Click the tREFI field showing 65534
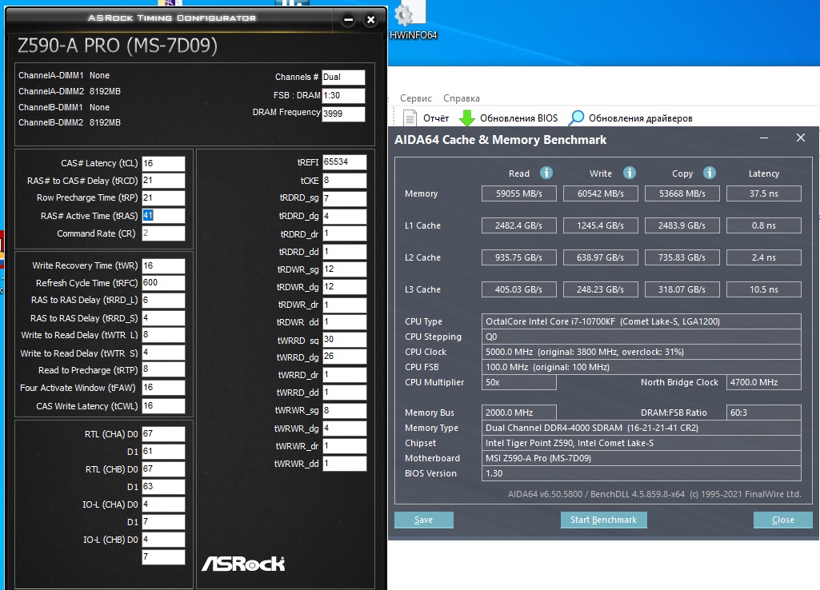This screenshot has width=820, height=590. (x=344, y=162)
